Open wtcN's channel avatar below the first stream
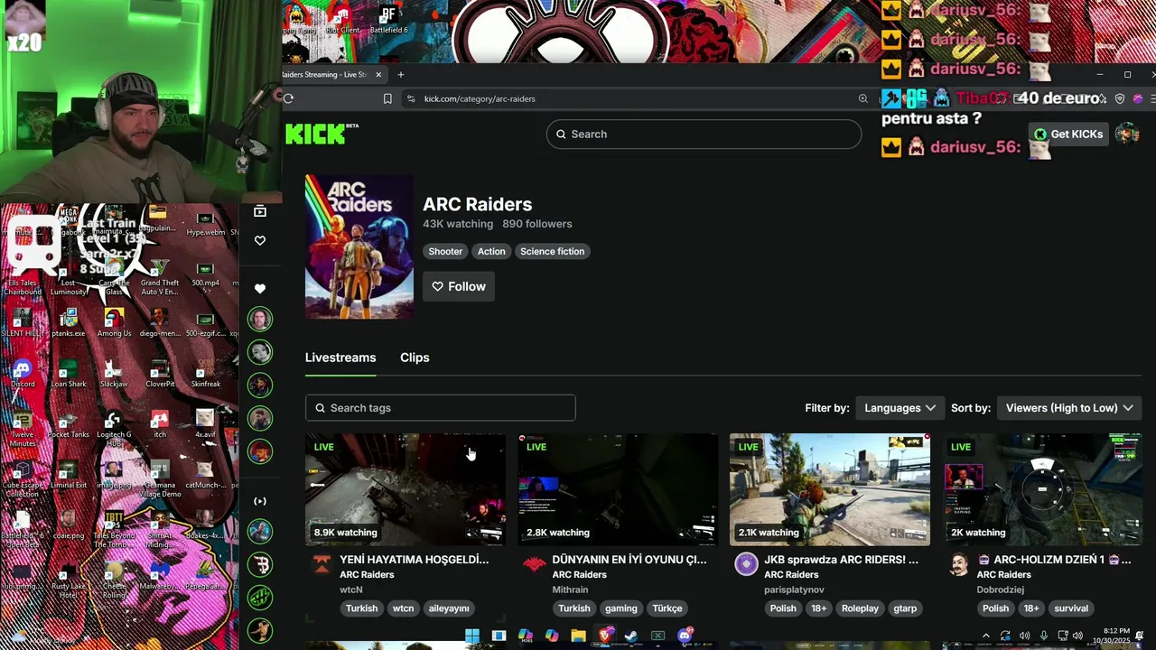This screenshot has height=650, width=1156. tap(322, 565)
